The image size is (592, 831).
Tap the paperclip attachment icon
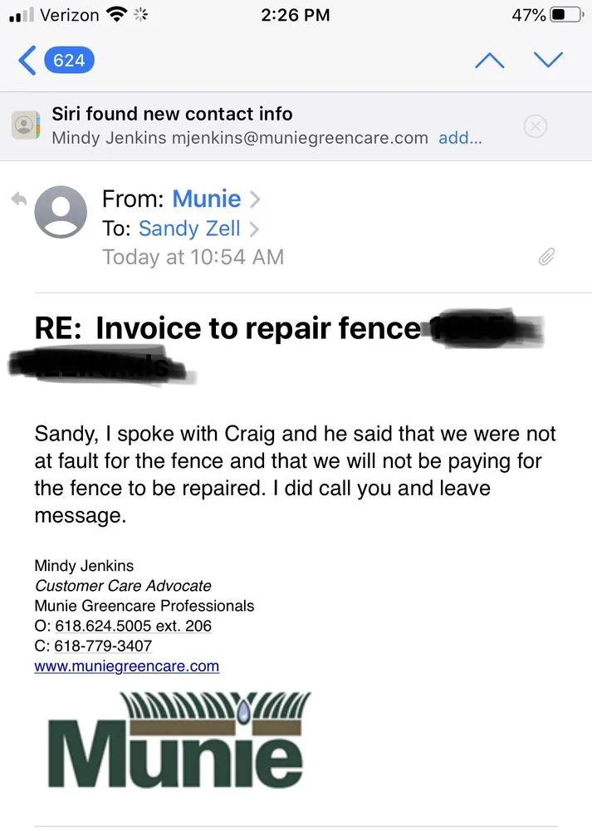(546, 257)
